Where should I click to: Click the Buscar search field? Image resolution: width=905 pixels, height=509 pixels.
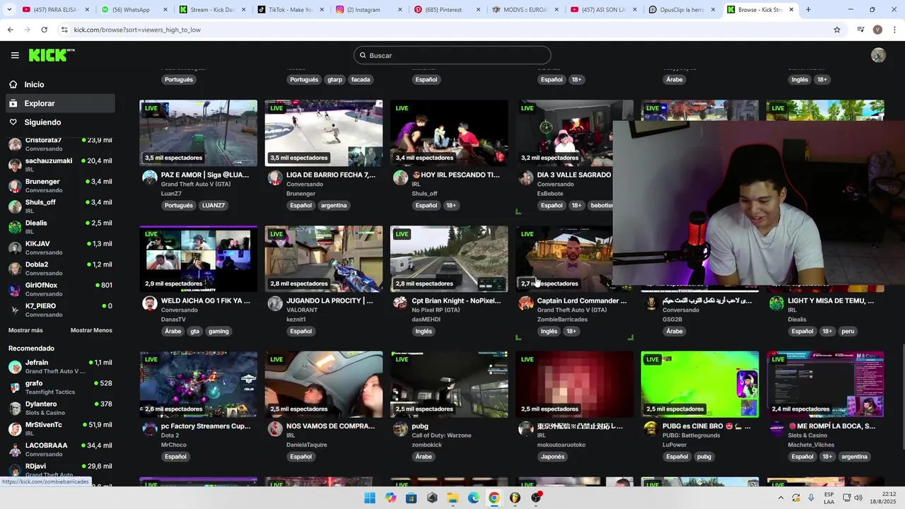pos(452,55)
